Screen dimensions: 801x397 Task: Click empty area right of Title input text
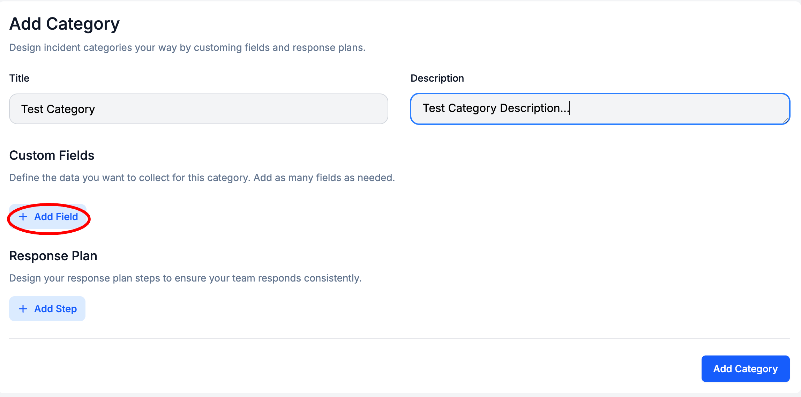pyautogui.click(x=244, y=109)
